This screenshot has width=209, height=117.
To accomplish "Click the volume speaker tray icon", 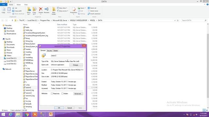I will coord(197,114).
